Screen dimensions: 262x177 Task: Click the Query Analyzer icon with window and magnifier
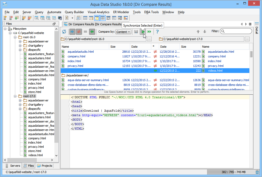coord(37,18)
